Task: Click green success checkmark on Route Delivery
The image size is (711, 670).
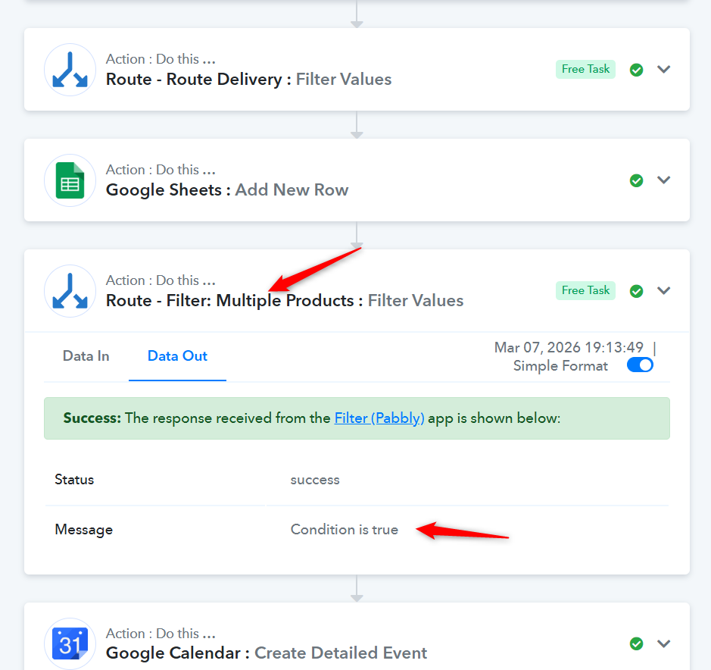Action: pos(637,70)
